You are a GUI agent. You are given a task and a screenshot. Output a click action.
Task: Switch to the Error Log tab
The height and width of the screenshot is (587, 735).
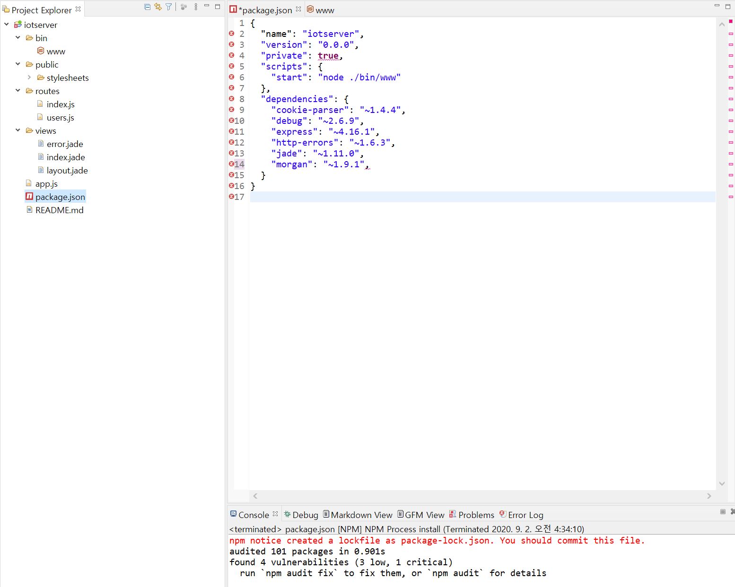[x=522, y=515]
